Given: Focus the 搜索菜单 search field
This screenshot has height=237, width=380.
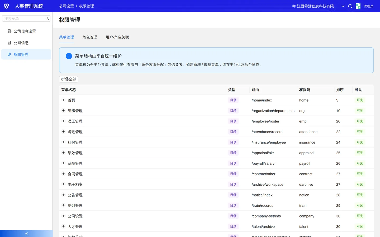Looking at the screenshot, I should click(23, 18).
